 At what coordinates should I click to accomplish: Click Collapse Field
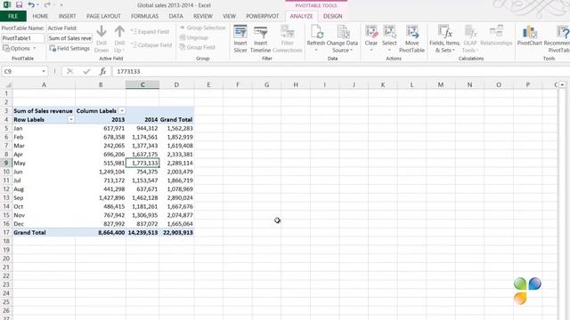pyautogui.click(x=151, y=45)
